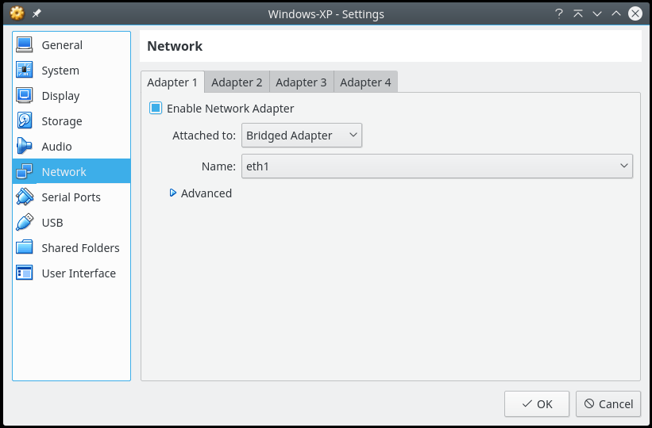Switch to the Adapter 4 tab
This screenshot has height=428, width=652.
[365, 82]
